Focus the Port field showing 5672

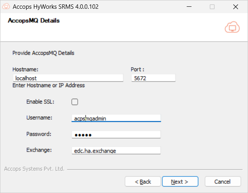(x=153, y=78)
